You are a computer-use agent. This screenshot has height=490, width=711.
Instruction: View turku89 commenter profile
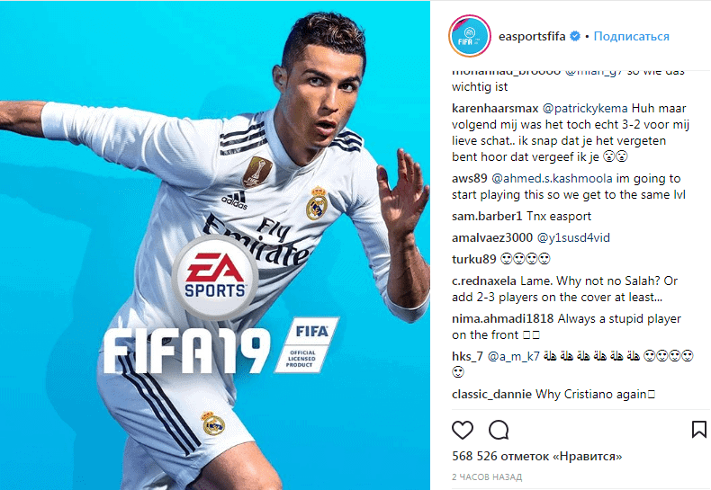click(473, 259)
